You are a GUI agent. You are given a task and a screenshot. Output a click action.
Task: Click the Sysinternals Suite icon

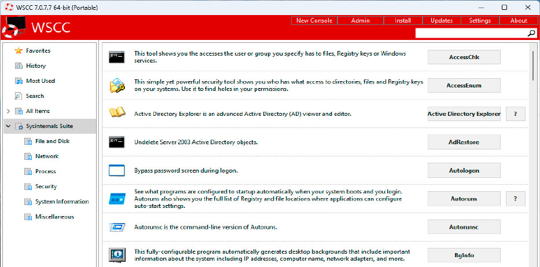[19, 126]
